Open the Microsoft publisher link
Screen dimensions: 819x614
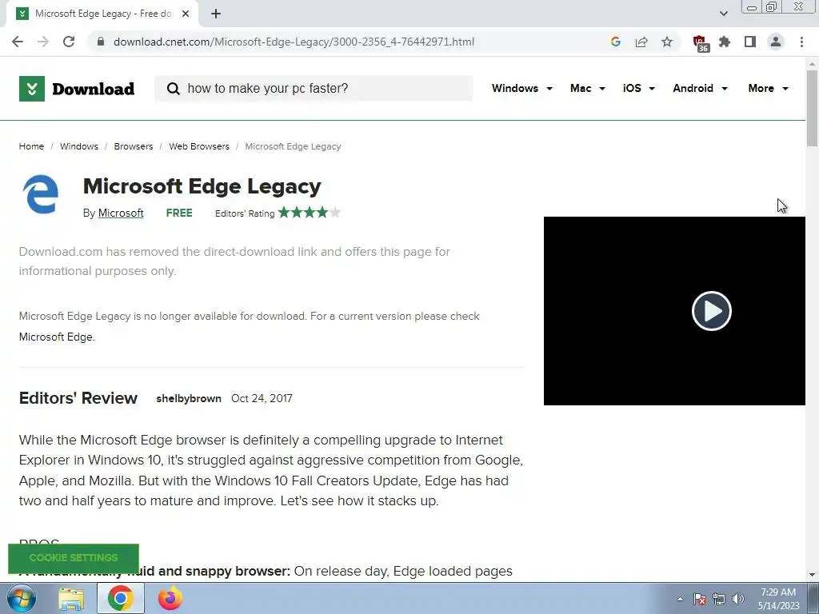121,213
